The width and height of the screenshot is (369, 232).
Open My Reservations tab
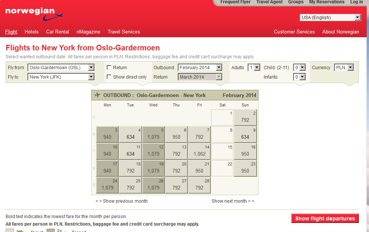(x=327, y=2)
